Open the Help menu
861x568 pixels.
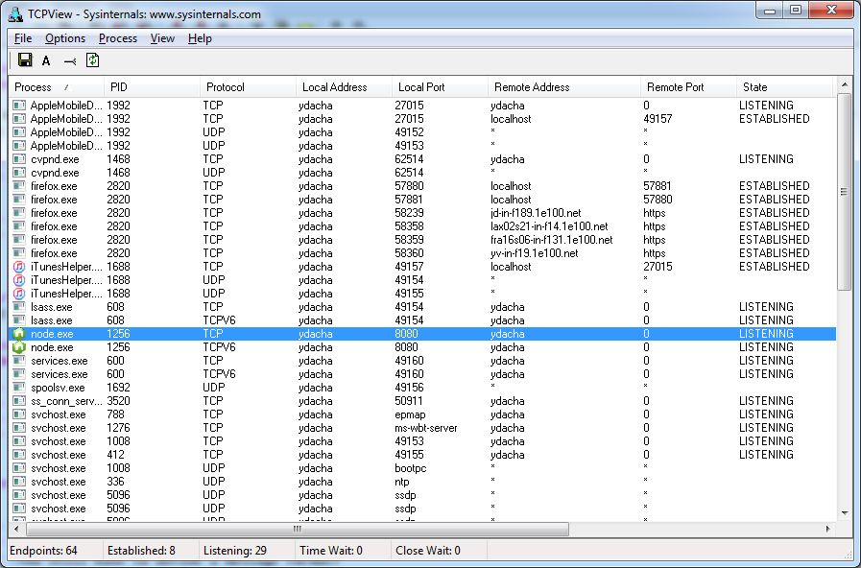[200, 38]
